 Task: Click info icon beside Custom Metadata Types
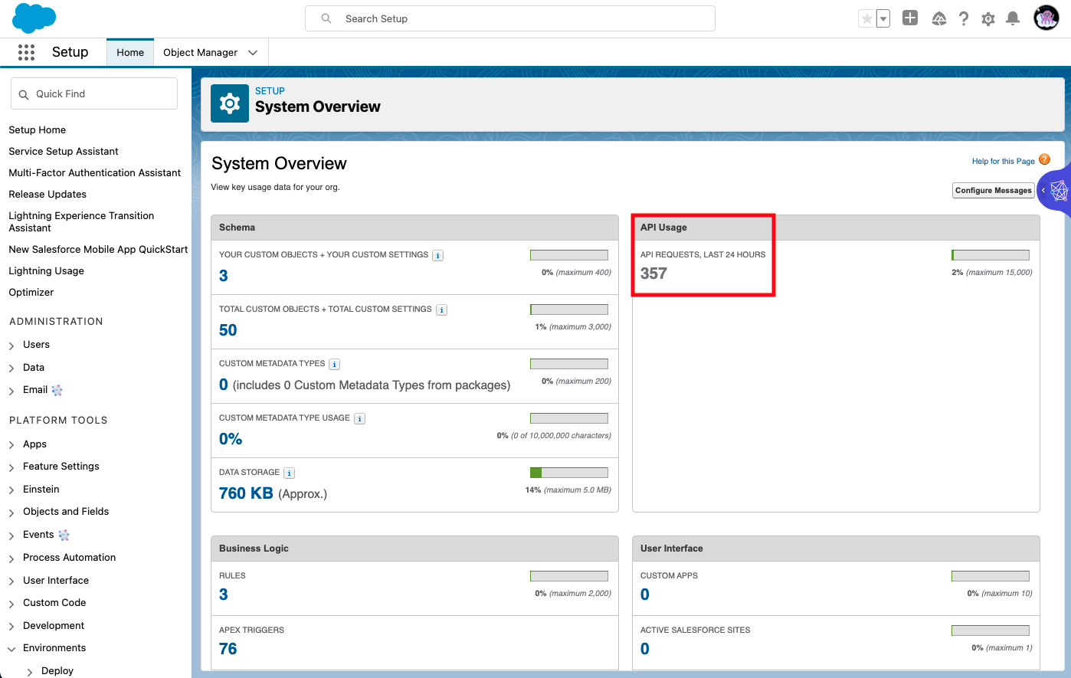335,365
